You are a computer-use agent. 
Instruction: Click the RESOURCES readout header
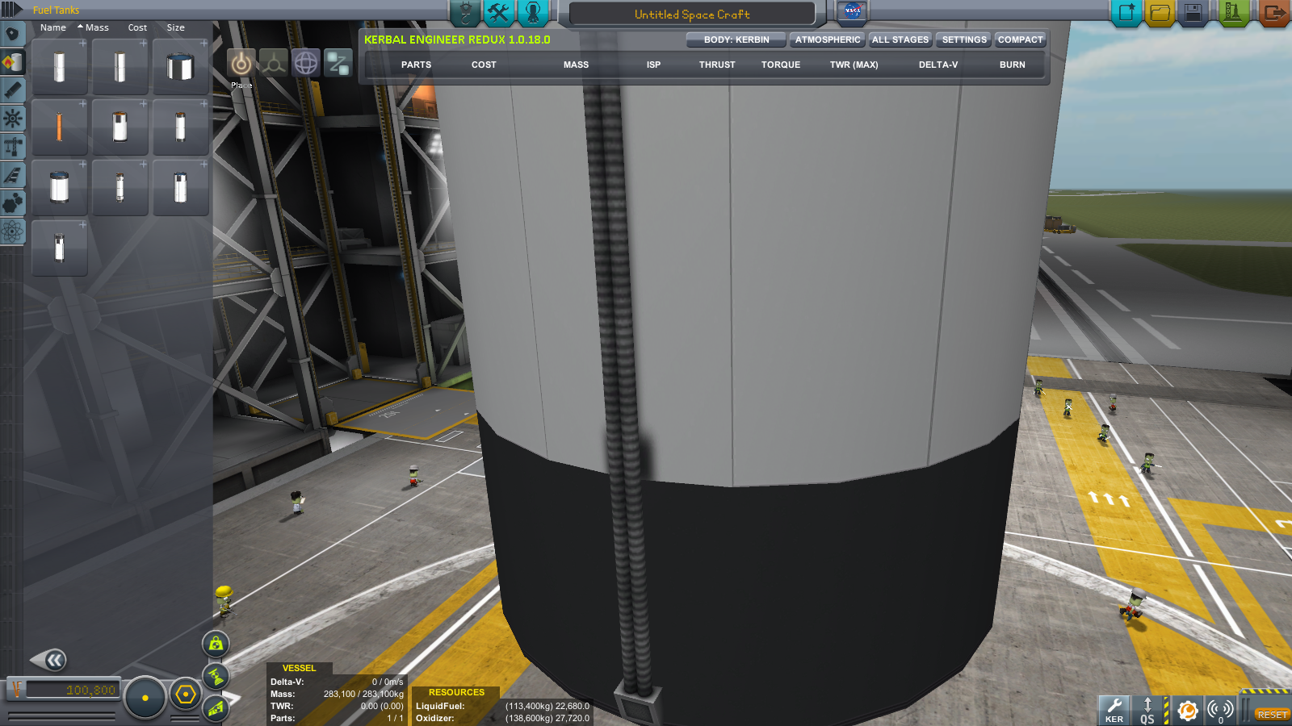tap(456, 692)
